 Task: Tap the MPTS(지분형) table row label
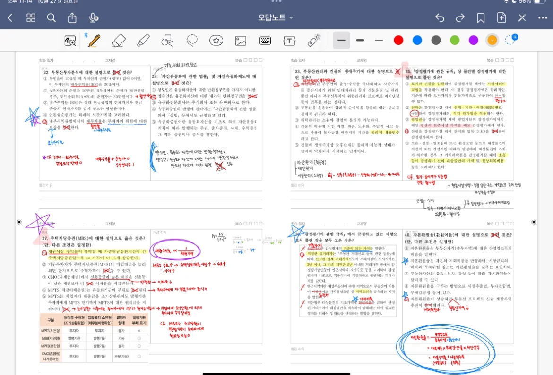pyautogui.click(x=51, y=331)
